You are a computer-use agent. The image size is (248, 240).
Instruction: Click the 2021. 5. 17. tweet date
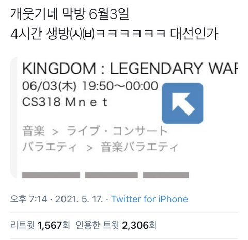click(x=79, y=199)
